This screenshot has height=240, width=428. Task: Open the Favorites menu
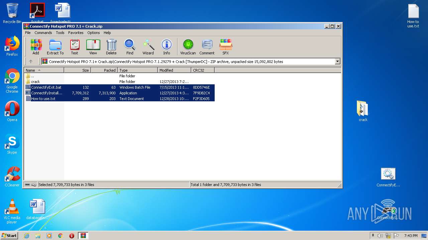pos(76,33)
